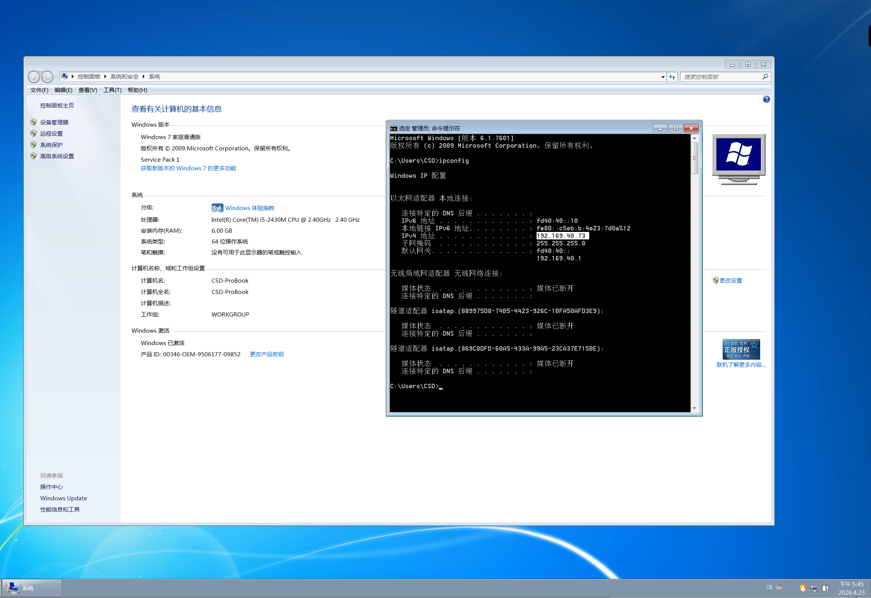Click the network icon in system tray
Viewport: 871px width, 598px height.
814,588
